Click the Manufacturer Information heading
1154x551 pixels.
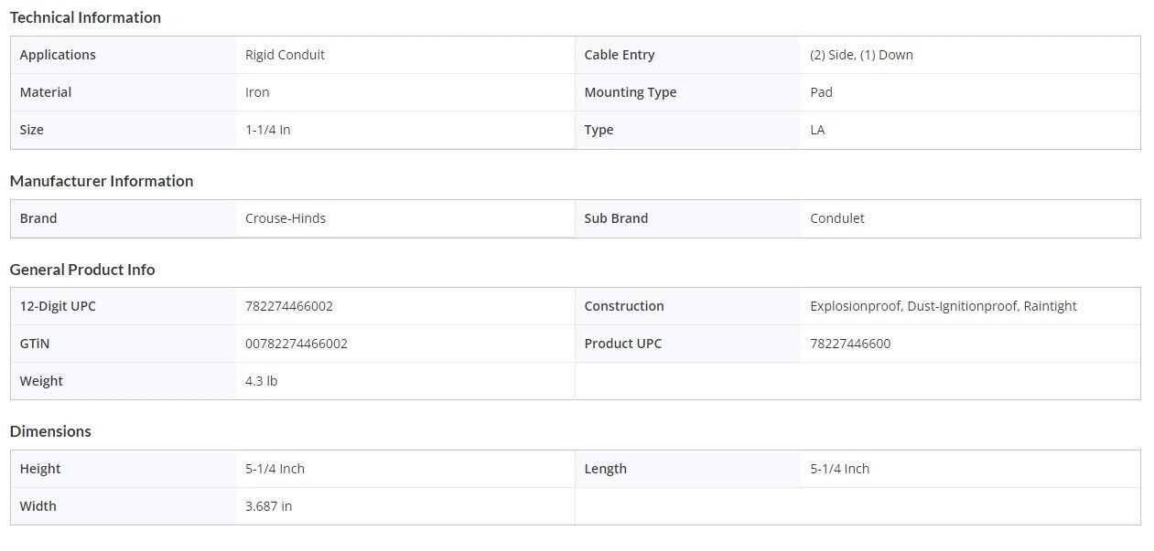point(102,181)
